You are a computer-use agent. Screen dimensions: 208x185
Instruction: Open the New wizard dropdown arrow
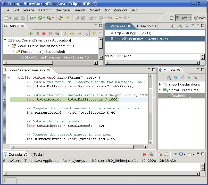click(10, 18)
